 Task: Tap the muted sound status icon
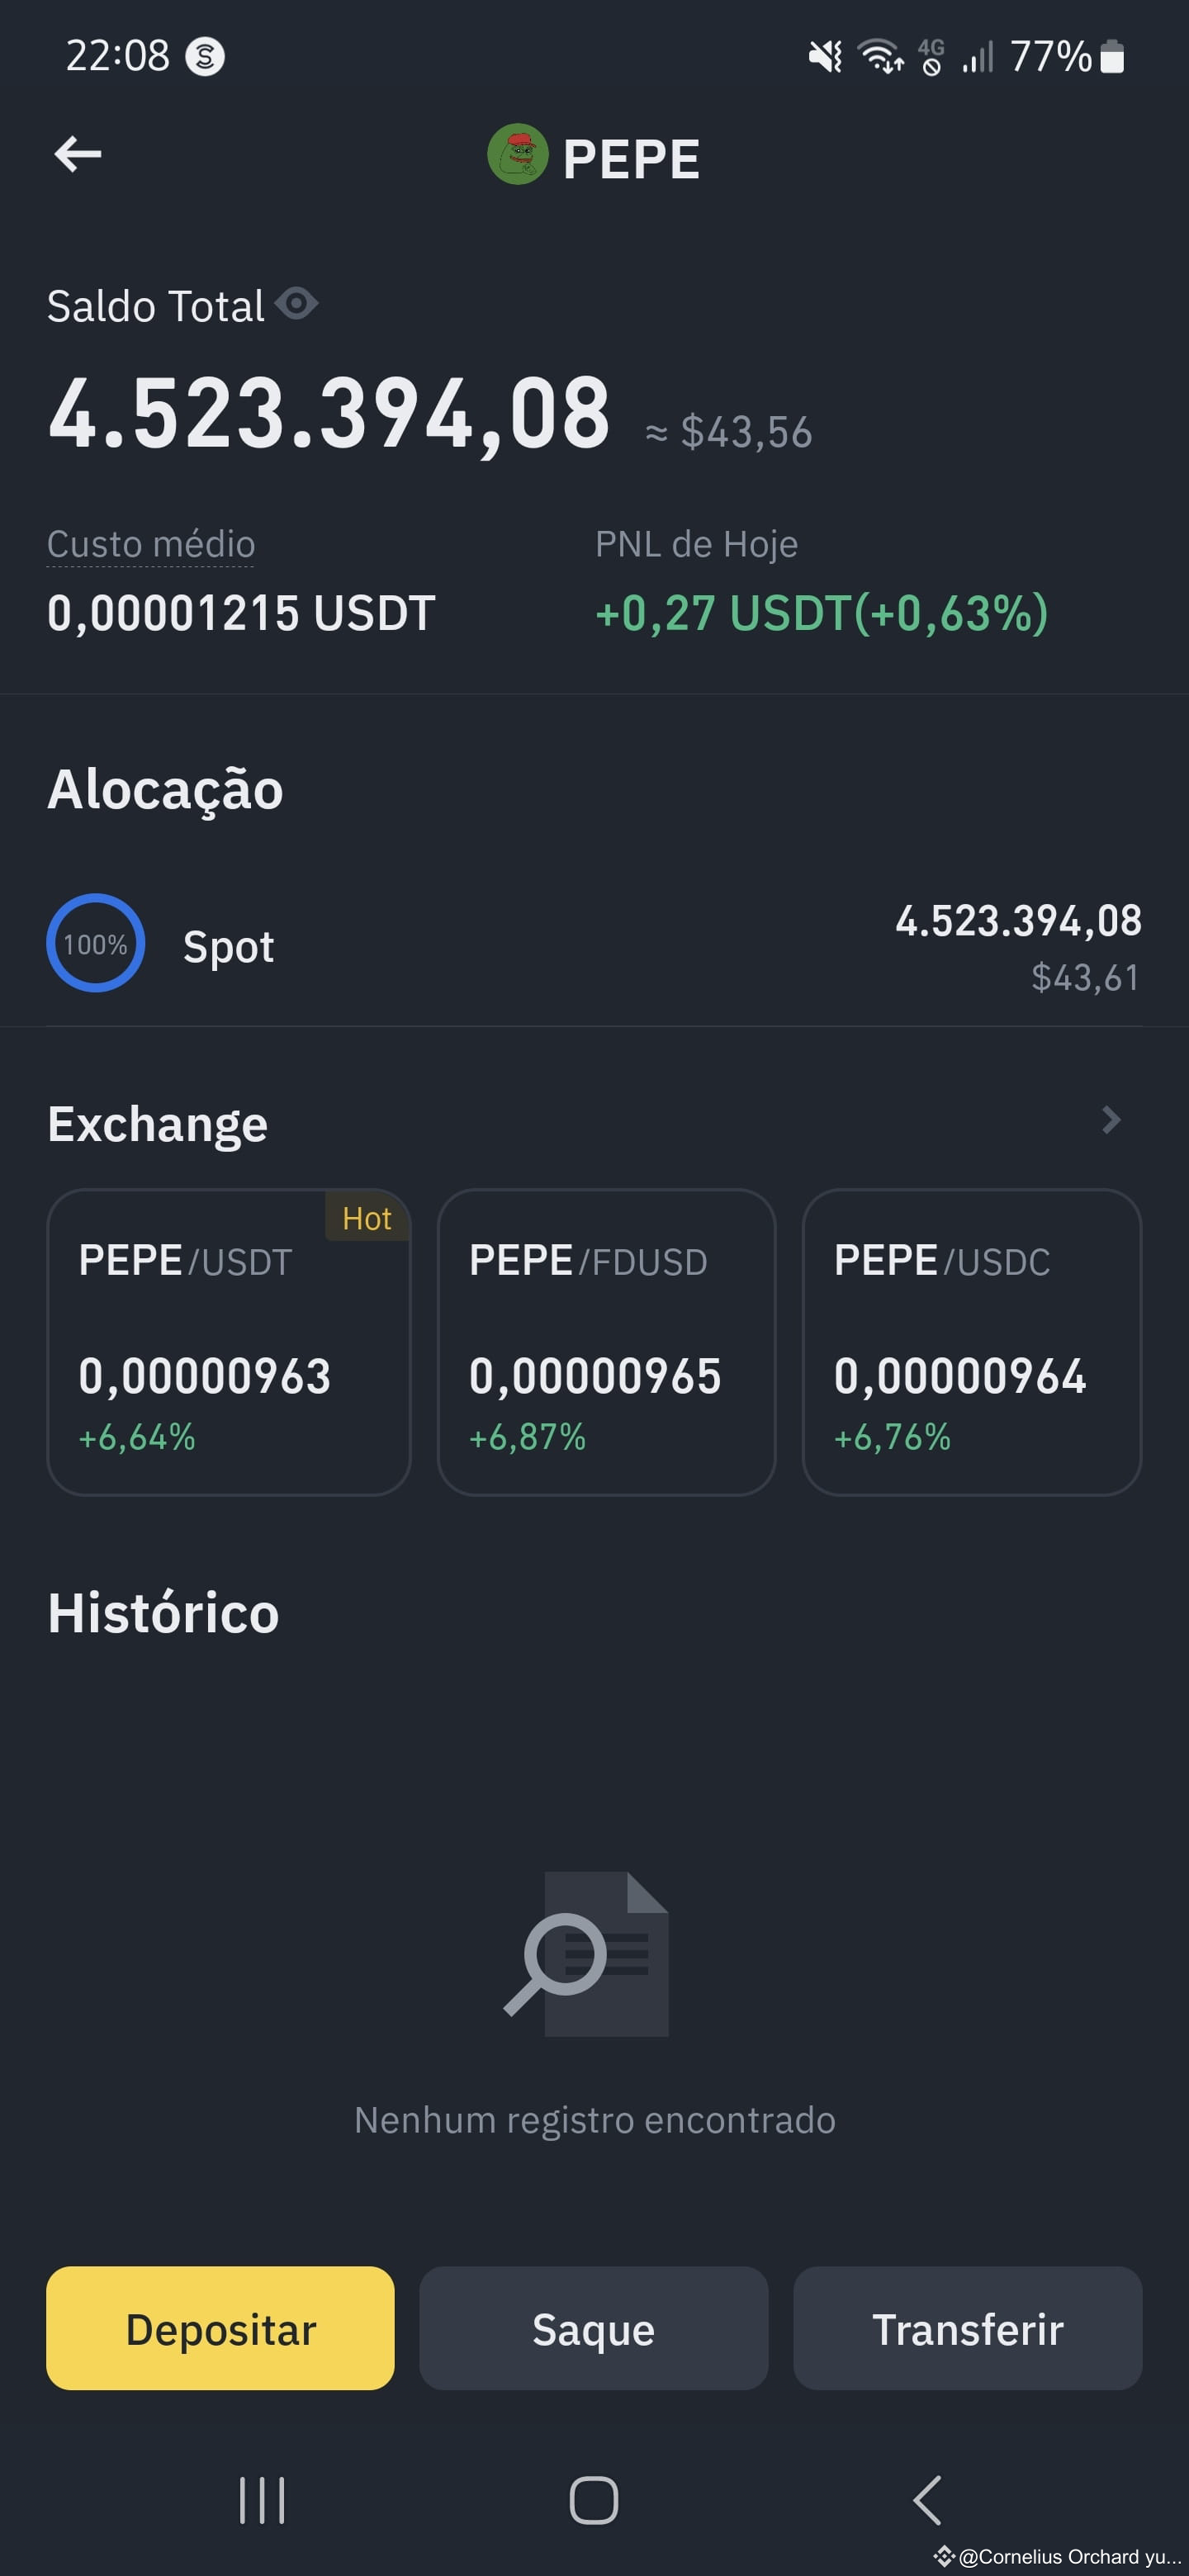click(826, 56)
